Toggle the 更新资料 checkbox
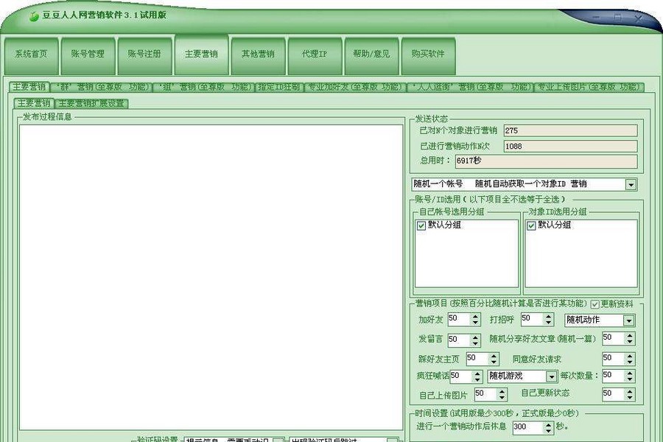This screenshot has width=663, height=442. coord(594,303)
